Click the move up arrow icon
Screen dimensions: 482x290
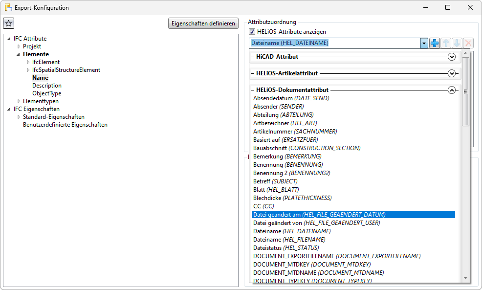[x=446, y=43]
